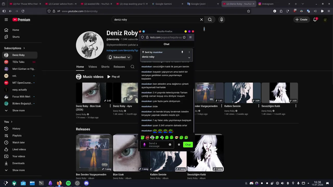Open Spotify from the taskbar
This screenshot has width=333, height=187.
[68, 183]
